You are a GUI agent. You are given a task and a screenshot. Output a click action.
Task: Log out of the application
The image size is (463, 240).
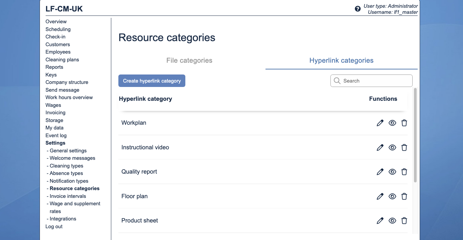(54, 227)
